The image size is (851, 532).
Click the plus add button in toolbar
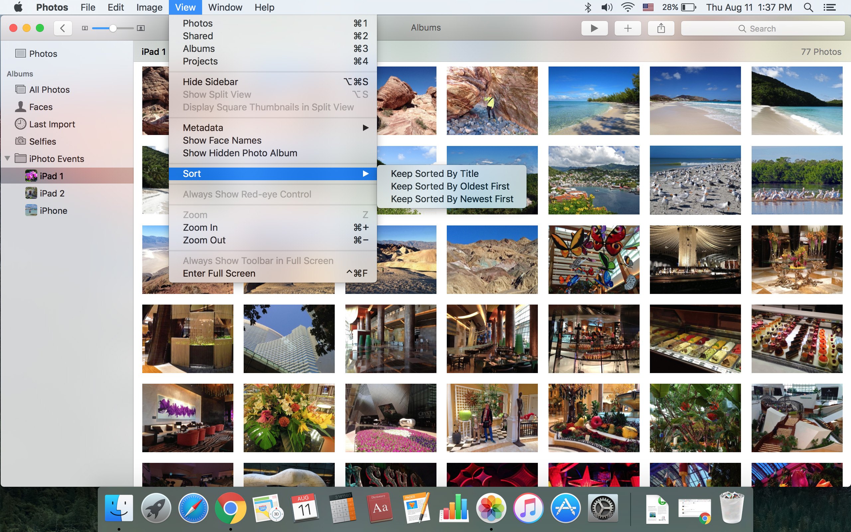(x=628, y=28)
